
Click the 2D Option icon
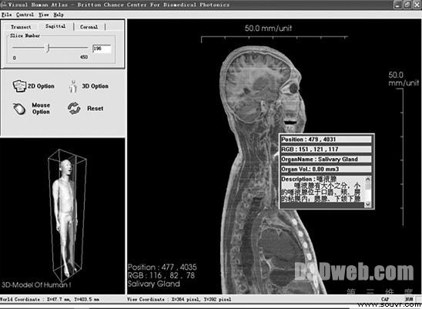tap(19, 86)
